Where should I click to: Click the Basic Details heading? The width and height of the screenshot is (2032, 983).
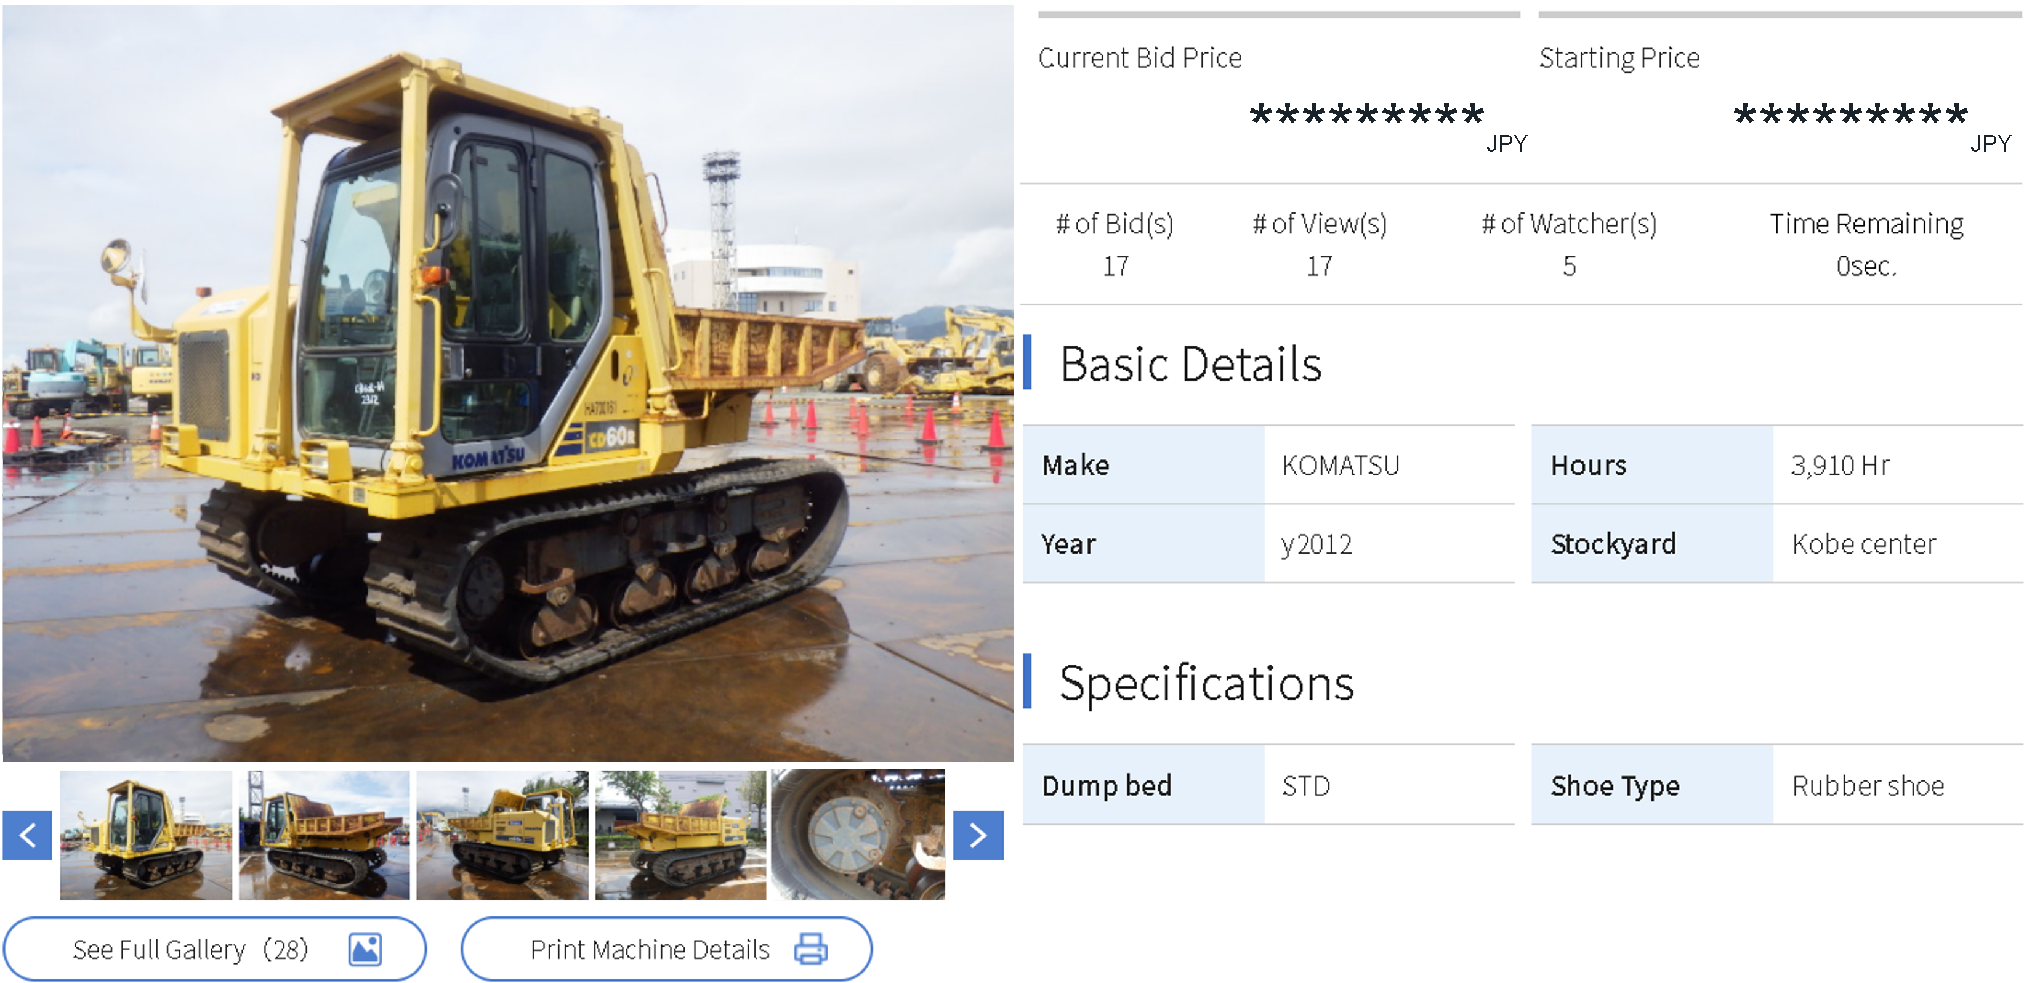coord(1190,365)
